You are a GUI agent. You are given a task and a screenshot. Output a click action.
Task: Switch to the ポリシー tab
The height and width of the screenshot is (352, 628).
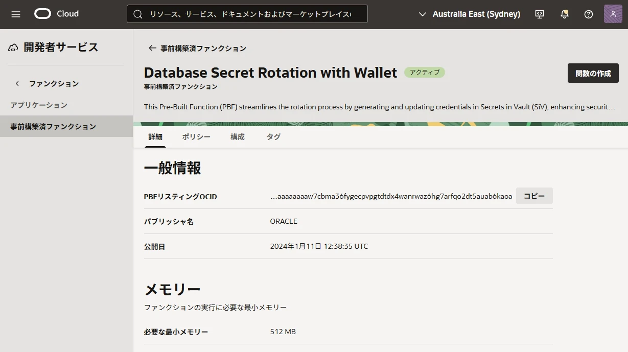[196, 137]
